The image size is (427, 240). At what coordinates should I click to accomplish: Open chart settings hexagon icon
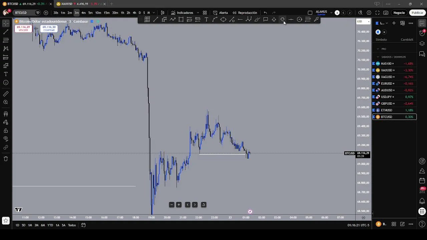(x=369, y=13)
